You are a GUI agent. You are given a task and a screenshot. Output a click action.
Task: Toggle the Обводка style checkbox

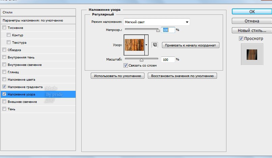pyautogui.click(x=4, y=50)
